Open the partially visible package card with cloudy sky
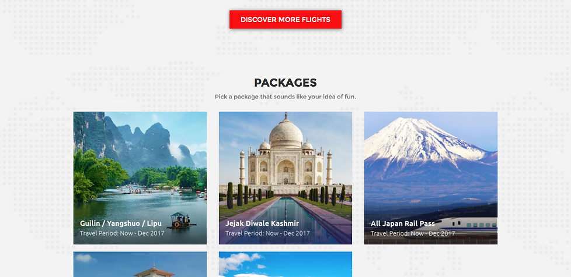The width and height of the screenshot is (571, 277). coord(285,264)
